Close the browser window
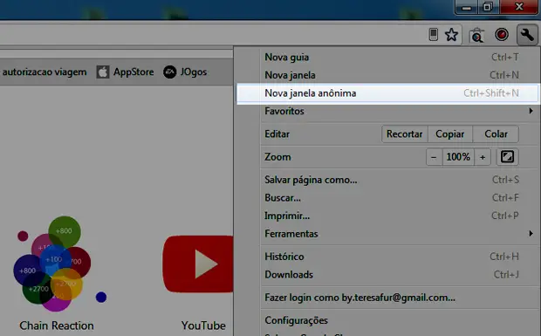The image size is (541, 336). click(x=519, y=7)
